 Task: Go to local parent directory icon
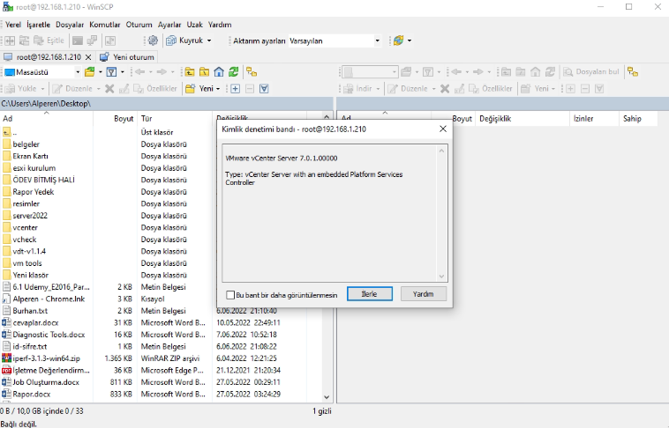[190, 72]
